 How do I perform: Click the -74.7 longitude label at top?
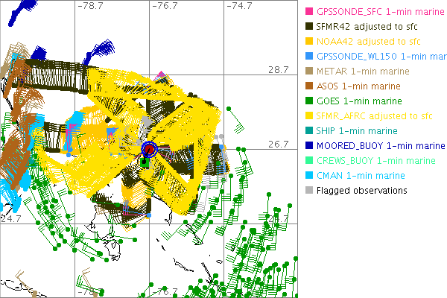click(x=238, y=6)
